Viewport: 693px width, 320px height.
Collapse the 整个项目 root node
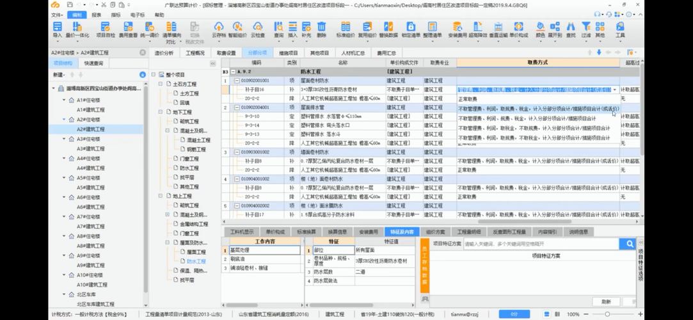click(154, 75)
